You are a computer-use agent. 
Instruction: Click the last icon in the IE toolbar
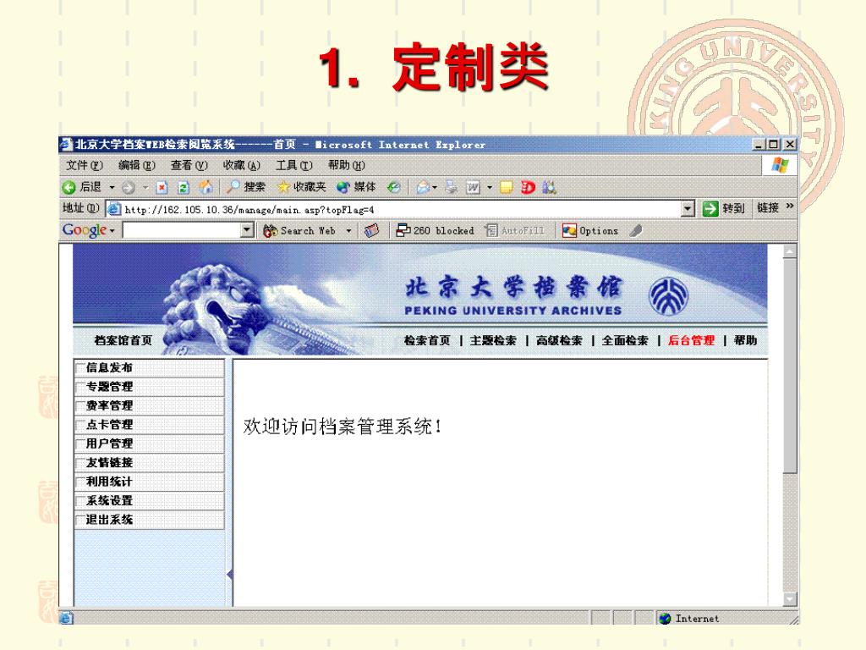click(549, 187)
